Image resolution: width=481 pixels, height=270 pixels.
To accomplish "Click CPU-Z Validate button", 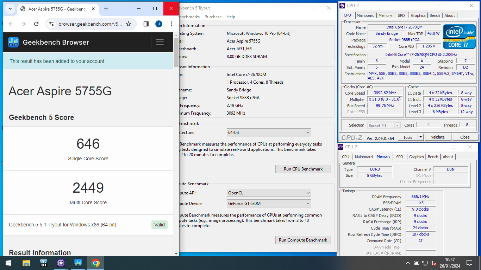I will [438, 137].
